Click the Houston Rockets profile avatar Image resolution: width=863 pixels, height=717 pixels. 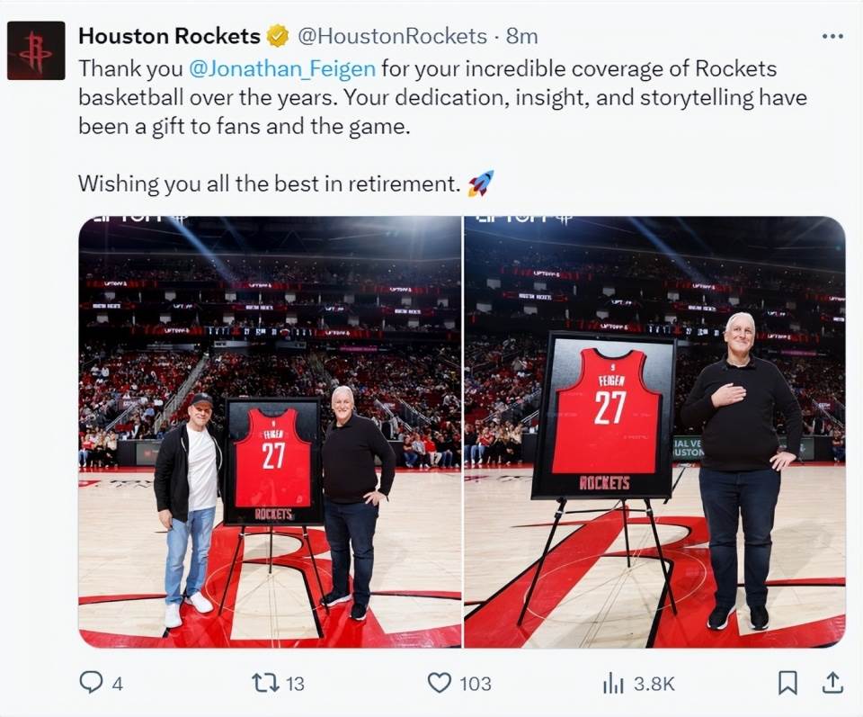click(36, 50)
